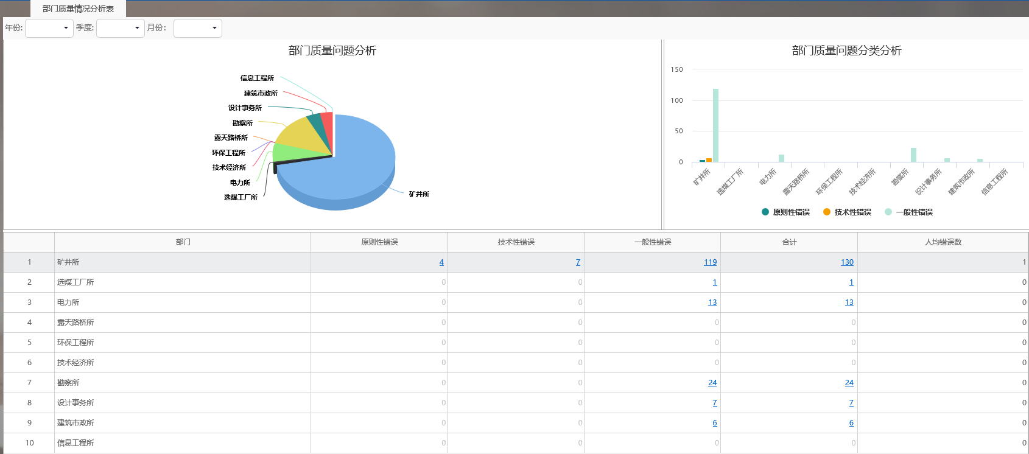
Task: Select the 信息工程所 table row
Action: [x=183, y=443]
